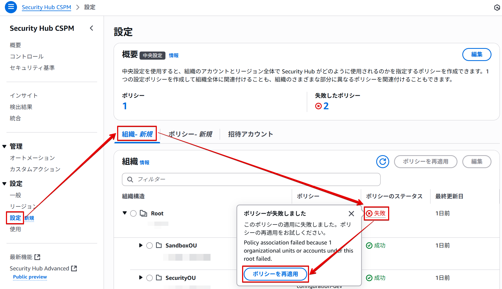Image resolution: width=502 pixels, height=289 pixels.
Task: Expand the SecurityOU tree node
Action: pos(141,277)
